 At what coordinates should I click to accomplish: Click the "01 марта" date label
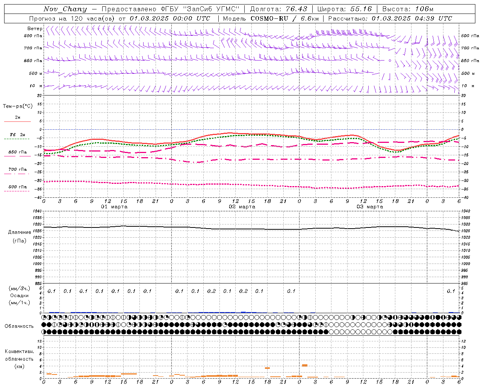tap(114, 207)
